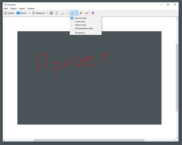Select the pink Eraser tool
Image resolution: width=182 pixels, height=145 pixels.
[86, 13]
